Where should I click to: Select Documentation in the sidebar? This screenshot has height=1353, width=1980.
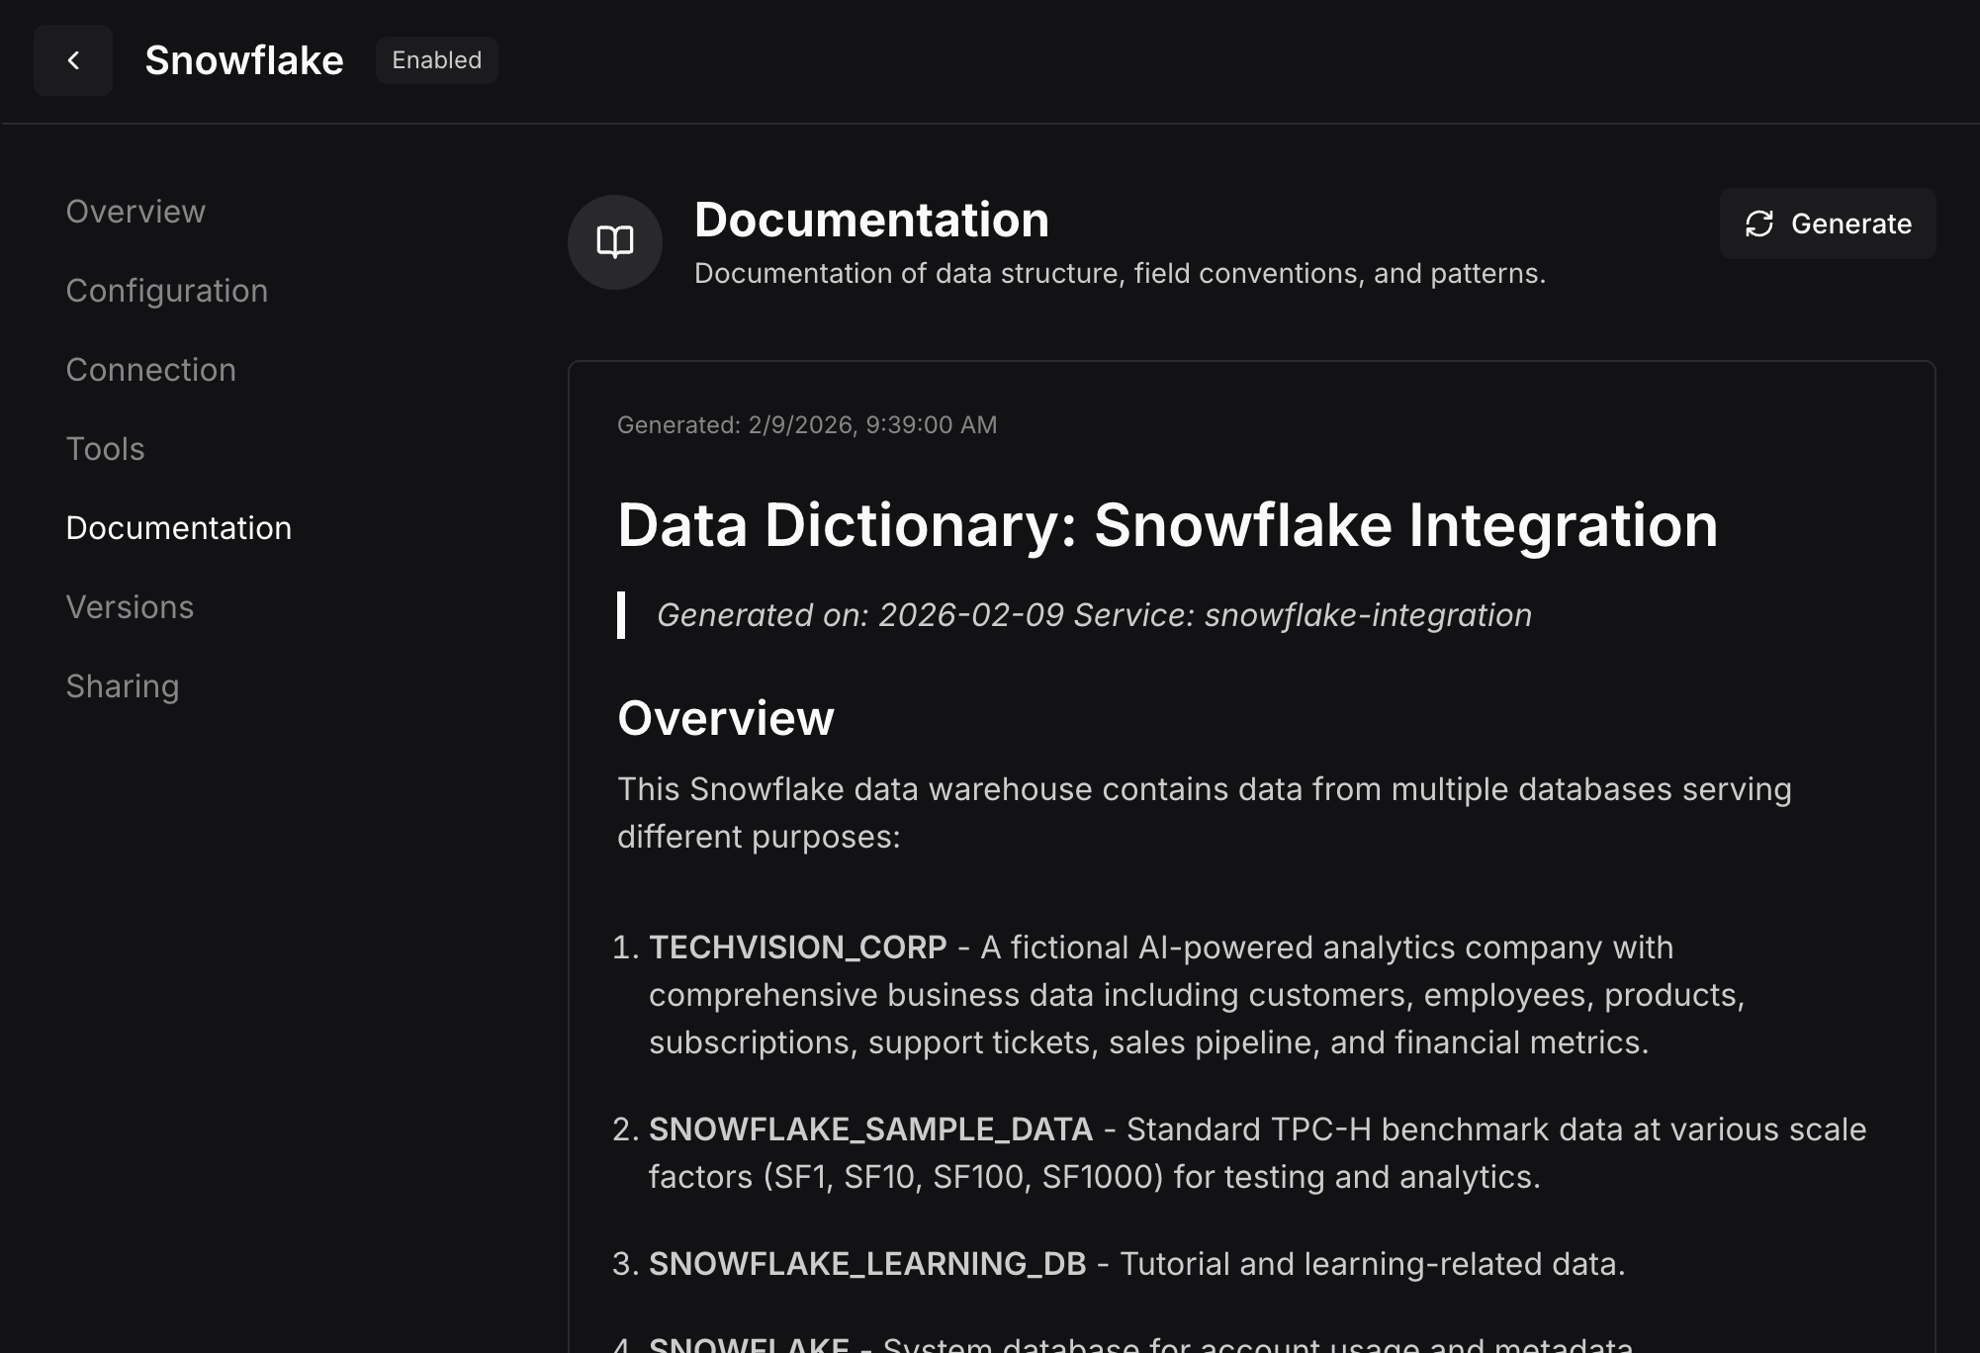click(178, 528)
